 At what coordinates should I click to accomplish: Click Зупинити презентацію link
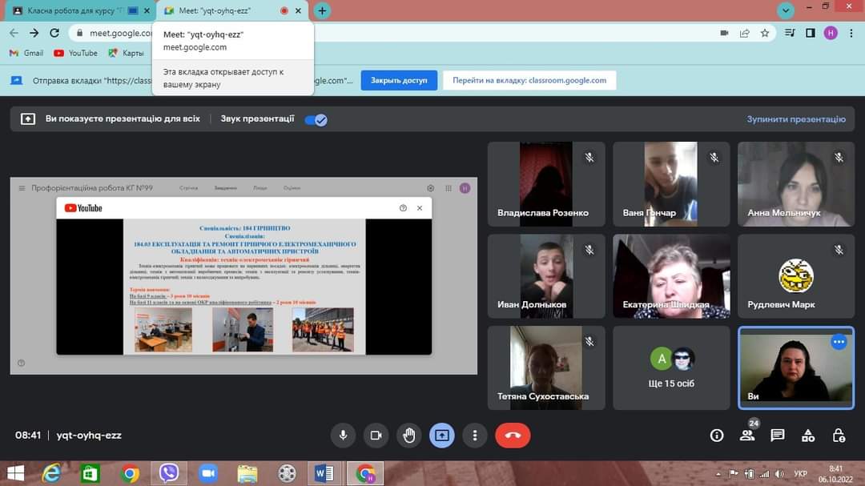(x=795, y=119)
